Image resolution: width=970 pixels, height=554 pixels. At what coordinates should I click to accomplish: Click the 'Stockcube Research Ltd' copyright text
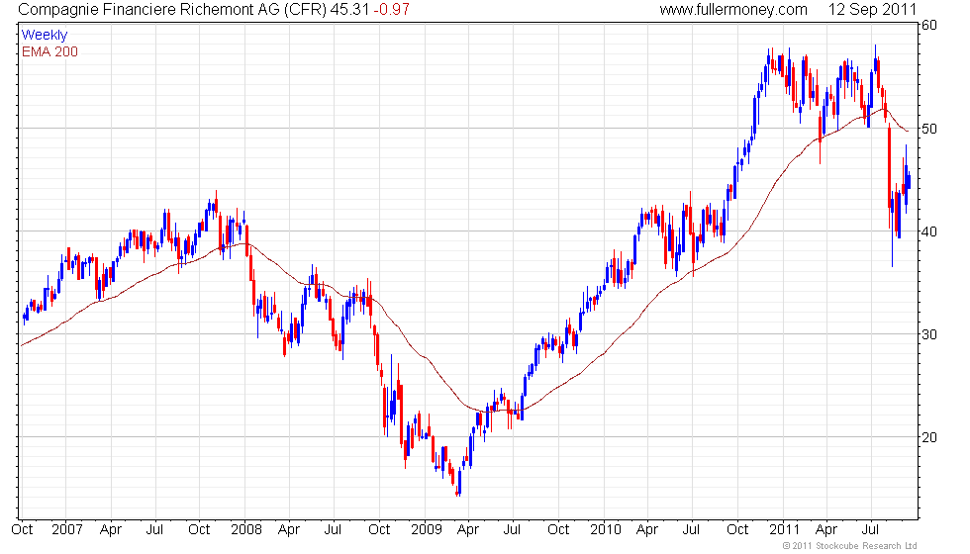click(x=849, y=546)
